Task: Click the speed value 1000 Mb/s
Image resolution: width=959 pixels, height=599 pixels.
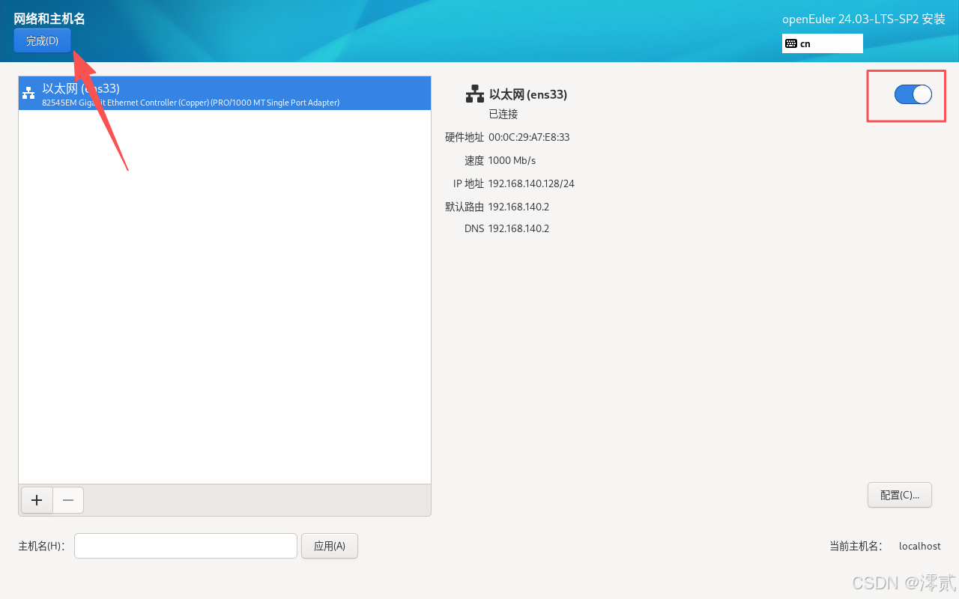Action: coord(512,160)
